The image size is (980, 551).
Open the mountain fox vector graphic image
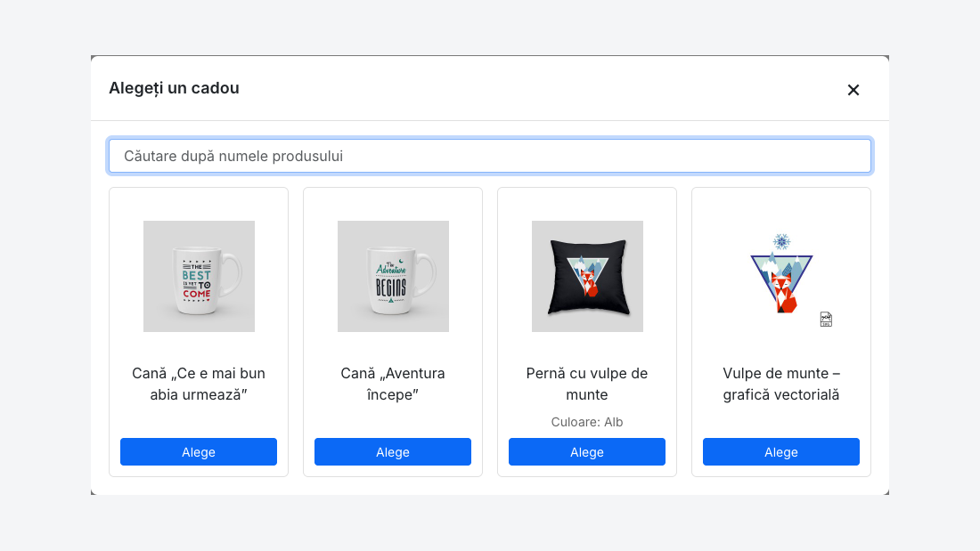[x=781, y=276]
